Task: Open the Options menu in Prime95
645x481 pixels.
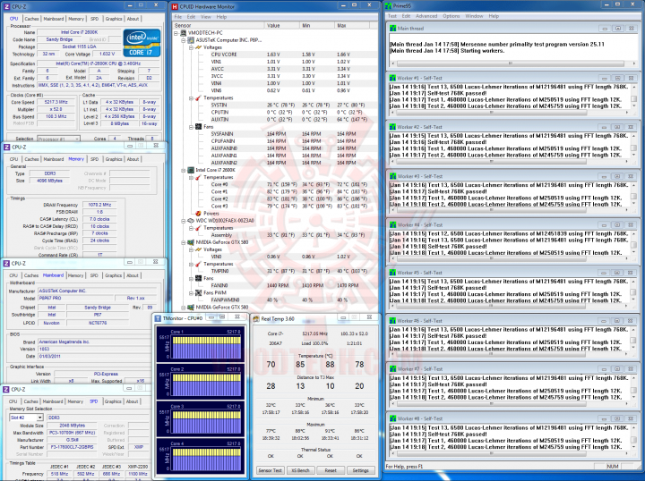Action: [451, 16]
